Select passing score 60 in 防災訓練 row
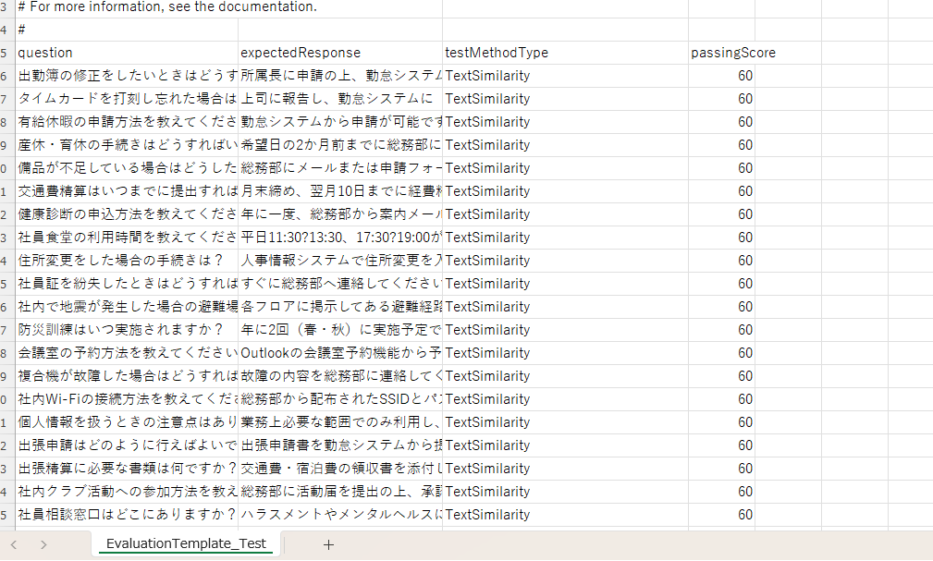Viewport: 933px width, 561px height. (x=722, y=330)
